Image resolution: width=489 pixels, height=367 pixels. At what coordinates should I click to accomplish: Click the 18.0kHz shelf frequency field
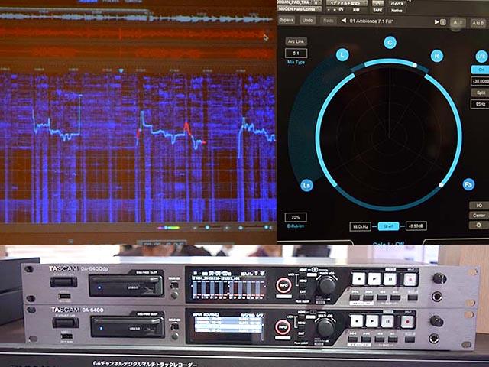click(x=360, y=226)
